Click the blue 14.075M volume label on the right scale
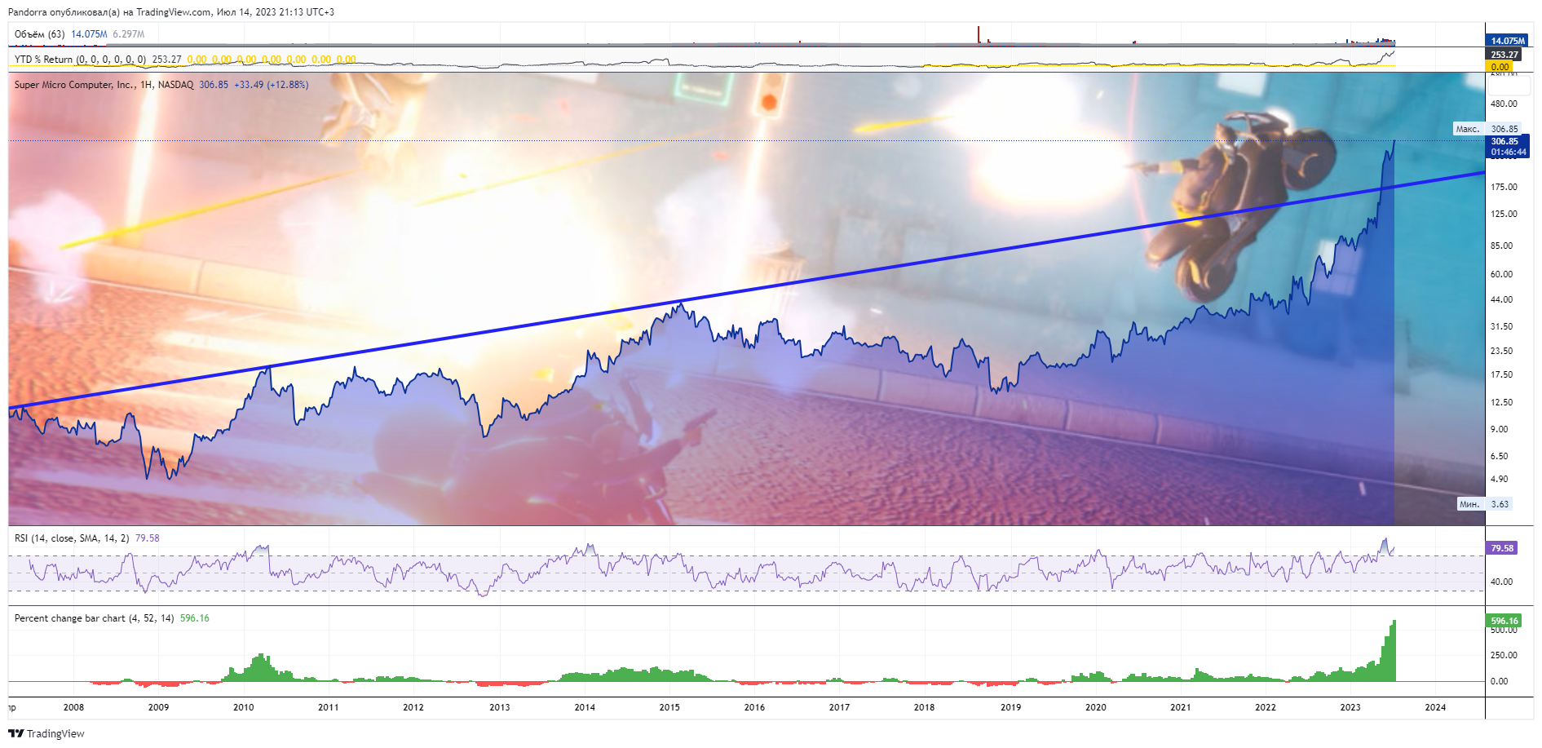 (x=1507, y=40)
